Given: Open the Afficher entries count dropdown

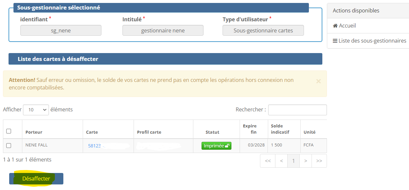Looking at the screenshot, I should pyautogui.click(x=36, y=110).
